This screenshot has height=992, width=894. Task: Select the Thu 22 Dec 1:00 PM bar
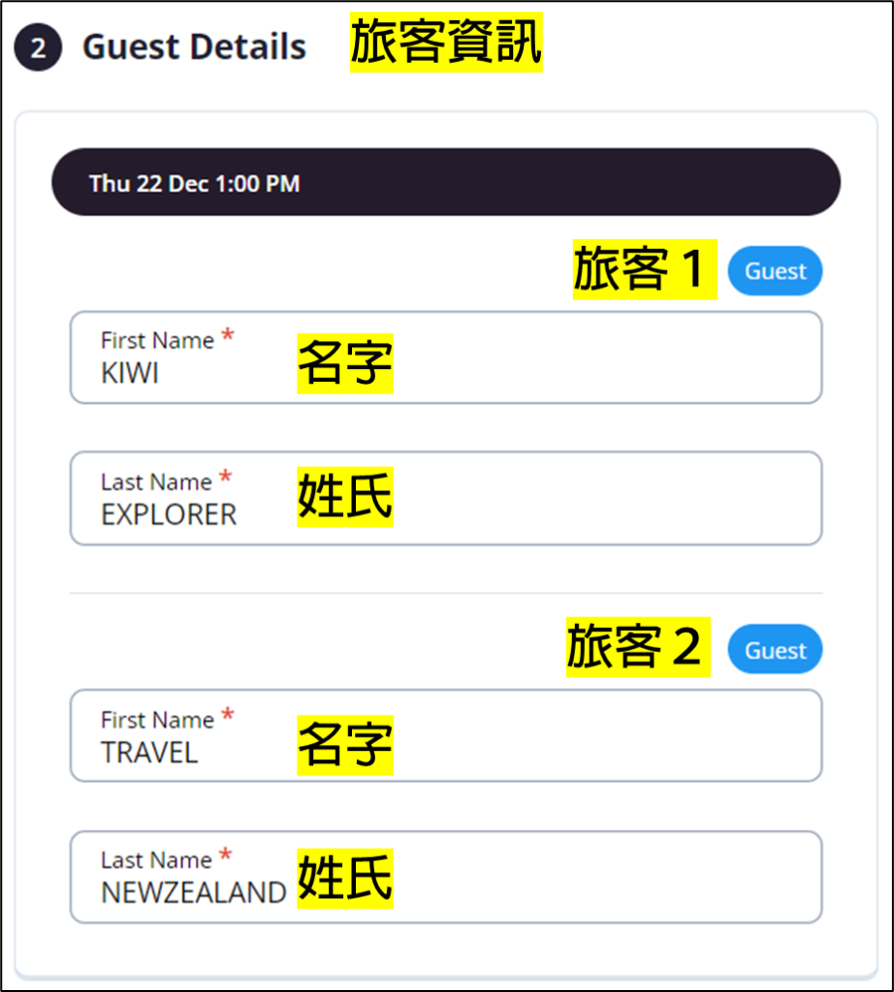446,182
